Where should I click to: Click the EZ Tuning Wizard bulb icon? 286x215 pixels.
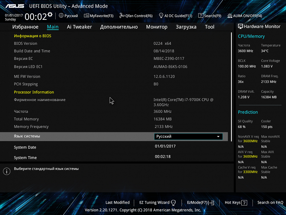click(173, 203)
